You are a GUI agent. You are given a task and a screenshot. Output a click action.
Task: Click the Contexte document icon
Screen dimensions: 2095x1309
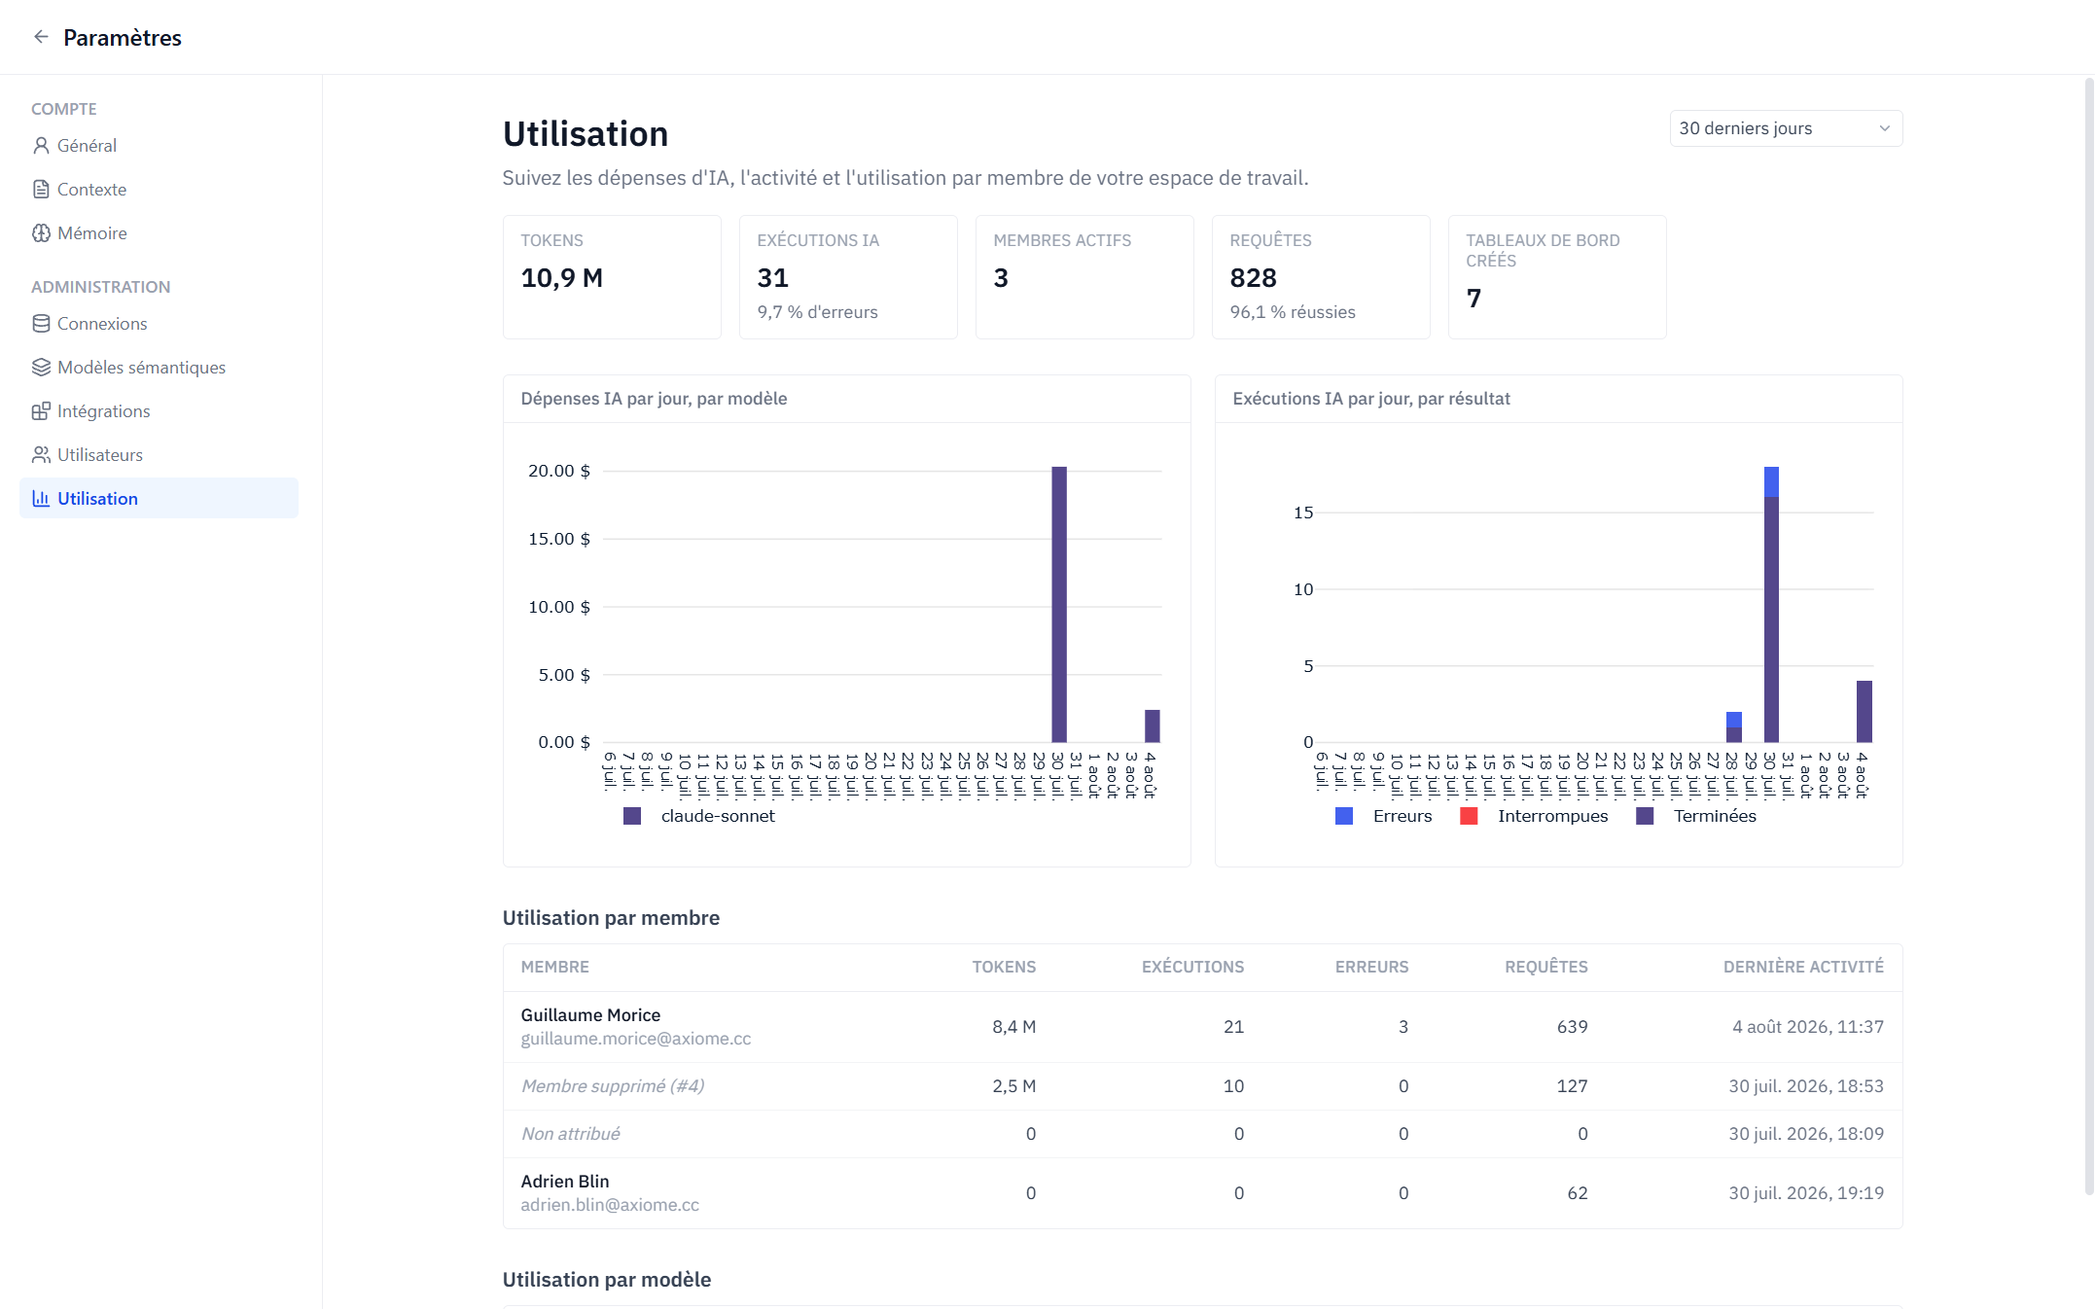point(41,190)
